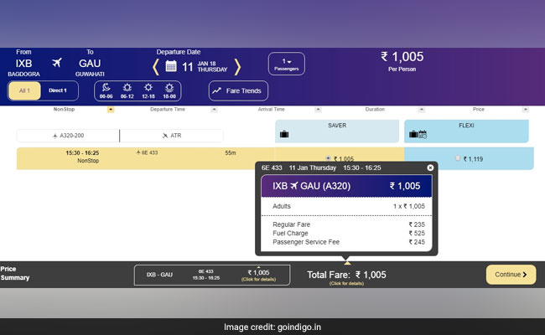This screenshot has height=335, width=545.
Task: Close the 6E 433 fare details popup
Action: tap(430, 167)
